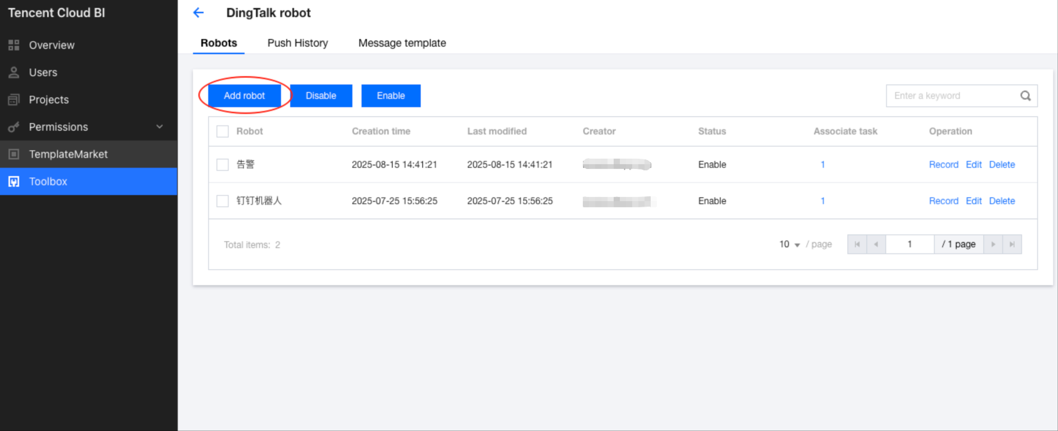This screenshot has width=1058, height=431.
Task: Expand the Permissions menu chevron
Action: pyautogui.click(x=159, y=127)
